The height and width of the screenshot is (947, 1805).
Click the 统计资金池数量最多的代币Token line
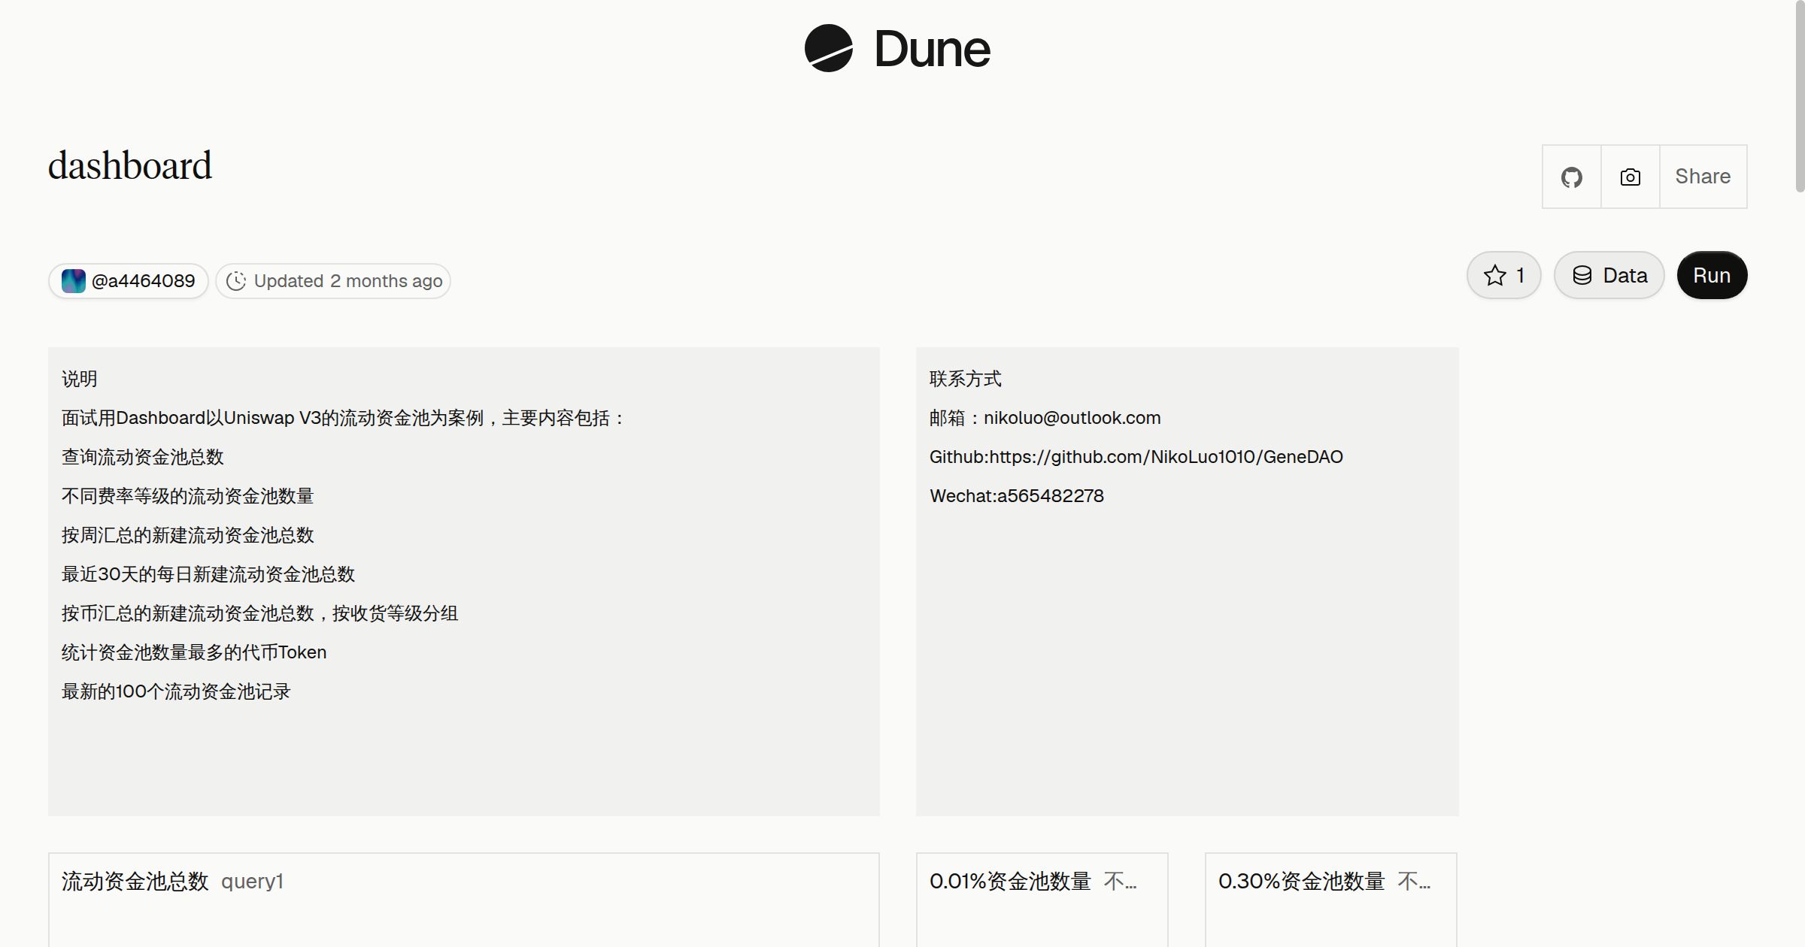point(194,652)
